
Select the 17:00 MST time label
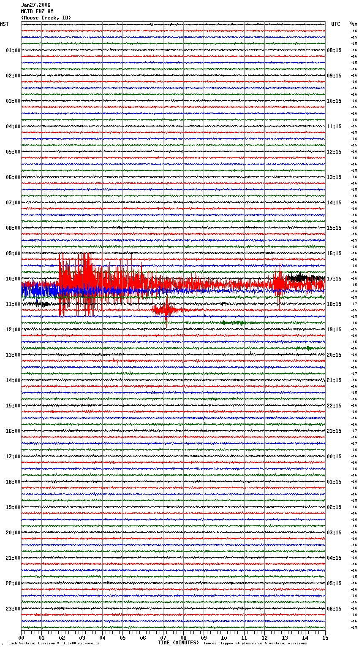click(x=13, y=456)
